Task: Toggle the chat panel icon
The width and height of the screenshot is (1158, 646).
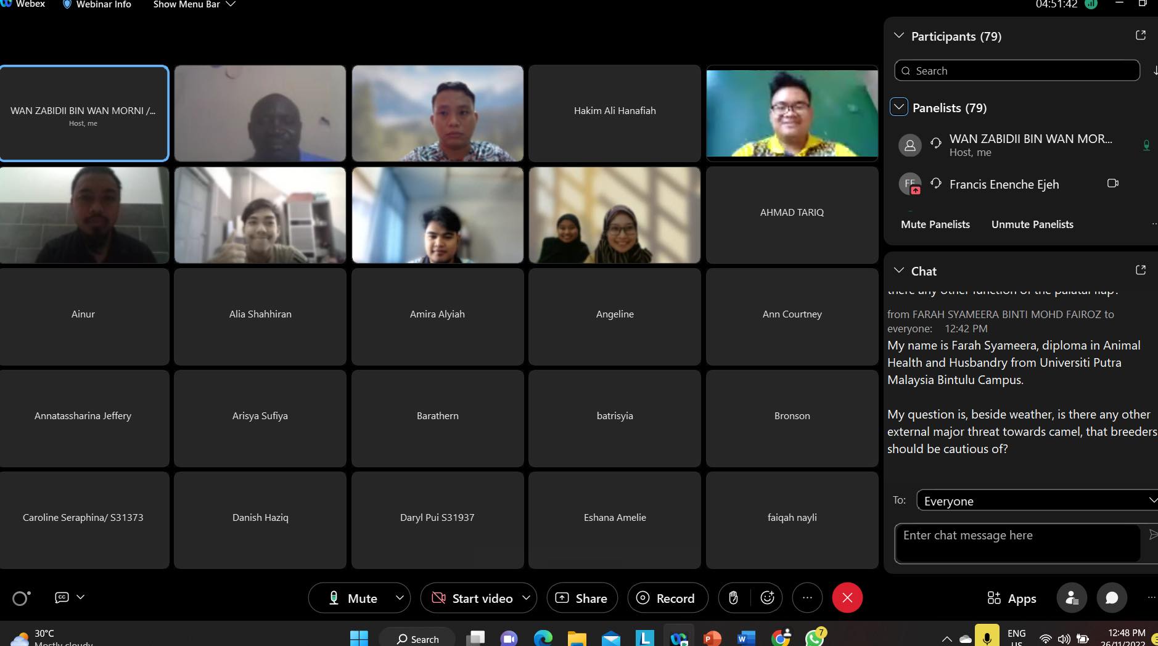Action: (1112, 598)
